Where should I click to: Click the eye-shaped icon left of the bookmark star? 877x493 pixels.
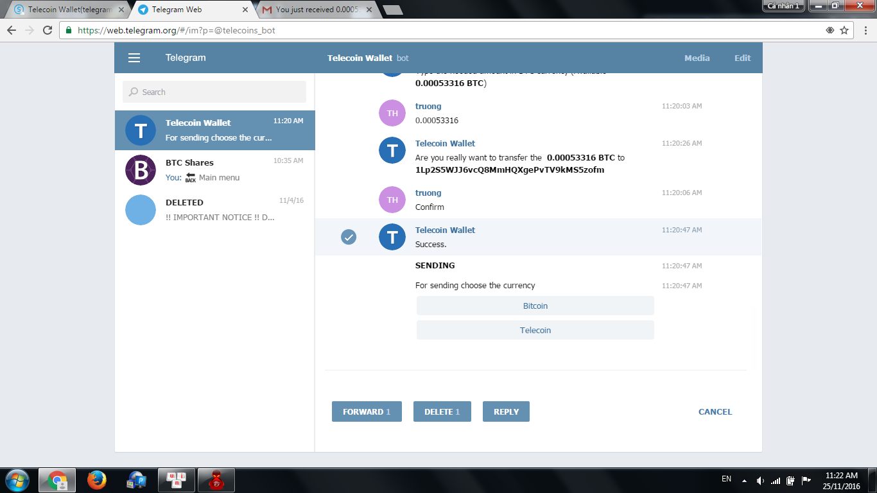click(829, 30)
